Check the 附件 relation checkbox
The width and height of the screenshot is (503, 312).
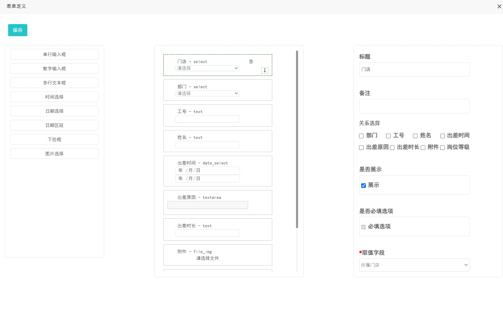pos(423,147)
